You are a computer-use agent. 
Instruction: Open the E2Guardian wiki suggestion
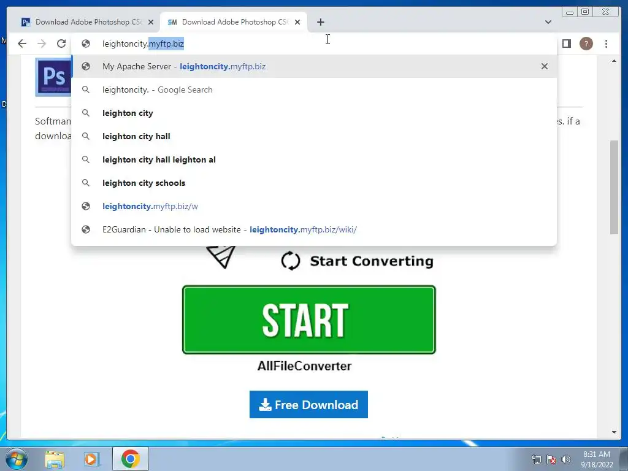tap(314, 229)
